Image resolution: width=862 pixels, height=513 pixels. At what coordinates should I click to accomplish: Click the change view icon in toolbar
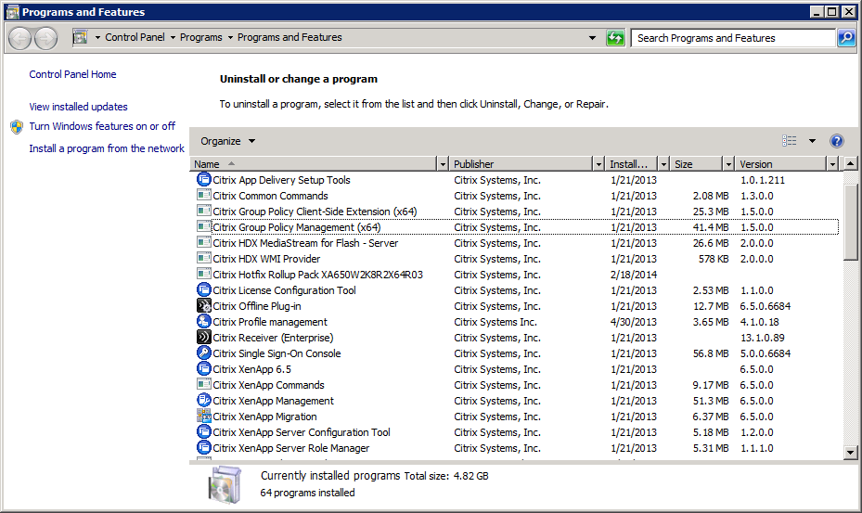790,141
